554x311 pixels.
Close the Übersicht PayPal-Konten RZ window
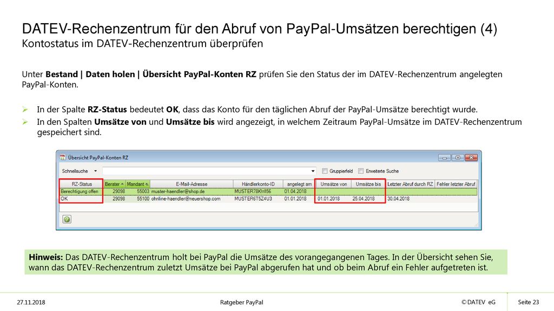pyautogui.click(x=471, y=158)
